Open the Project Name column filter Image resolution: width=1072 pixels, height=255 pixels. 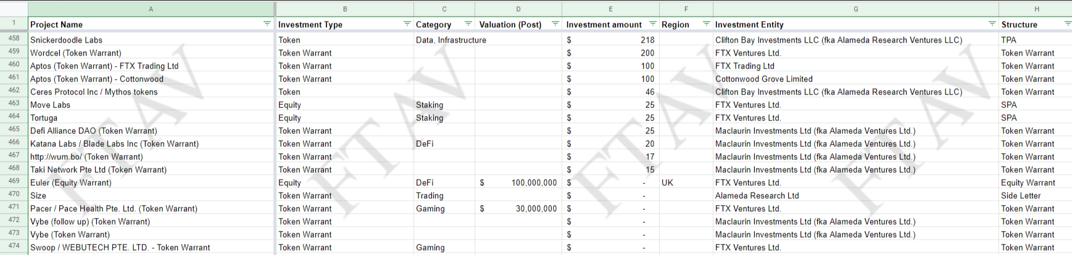click(267, 24)
